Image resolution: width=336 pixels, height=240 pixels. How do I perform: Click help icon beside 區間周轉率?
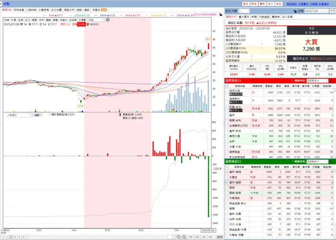click(x=252, y=61)
